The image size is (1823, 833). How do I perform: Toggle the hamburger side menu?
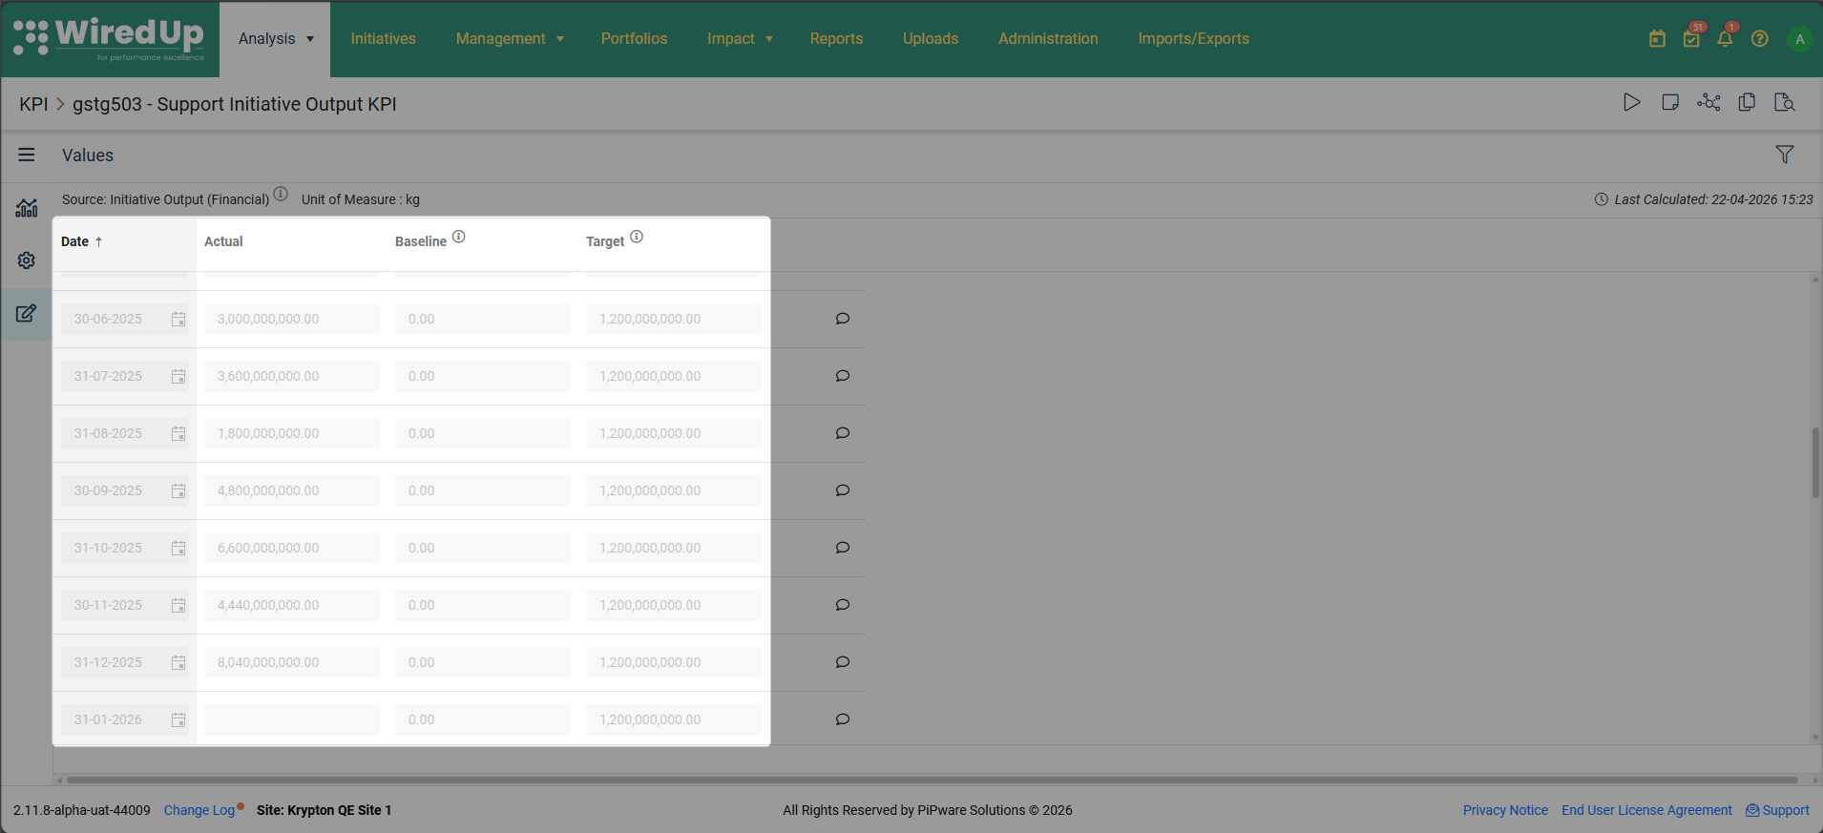pos(27,155)
